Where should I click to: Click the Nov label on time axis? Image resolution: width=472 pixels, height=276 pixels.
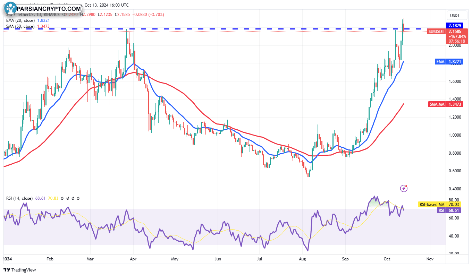(430, 259)
